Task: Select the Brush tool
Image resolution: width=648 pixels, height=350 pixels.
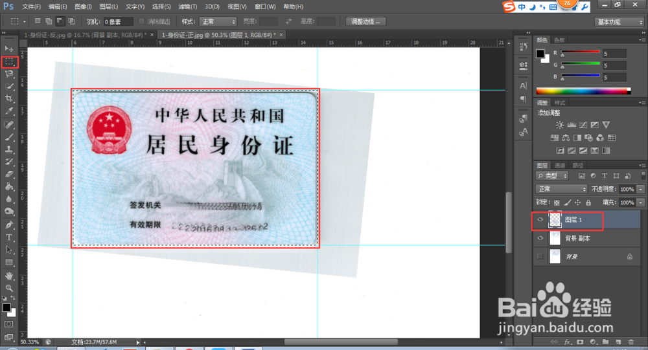Action: tap(9, 137)
